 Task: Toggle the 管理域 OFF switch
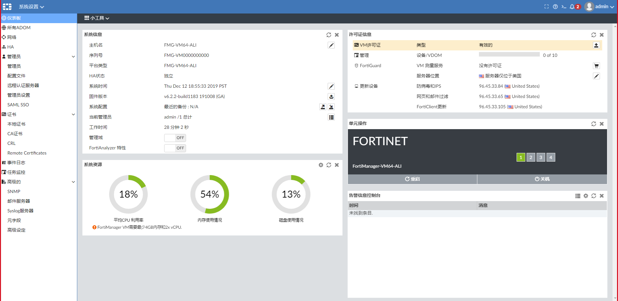tap(175, 138)
